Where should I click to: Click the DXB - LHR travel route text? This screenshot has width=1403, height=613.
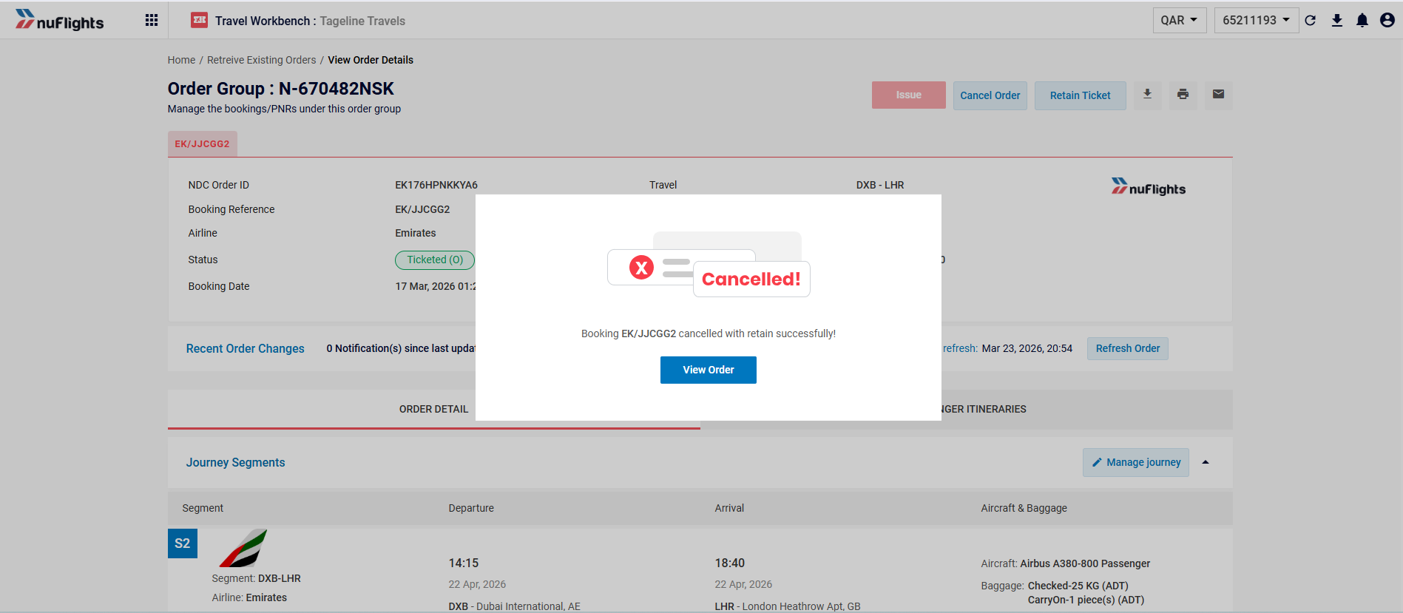[x=880, y=185]
